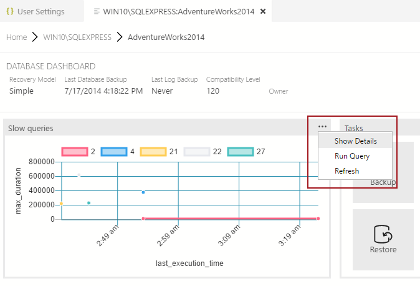Click AdventureWorks2014 breadcrumb

click(166, 37)
